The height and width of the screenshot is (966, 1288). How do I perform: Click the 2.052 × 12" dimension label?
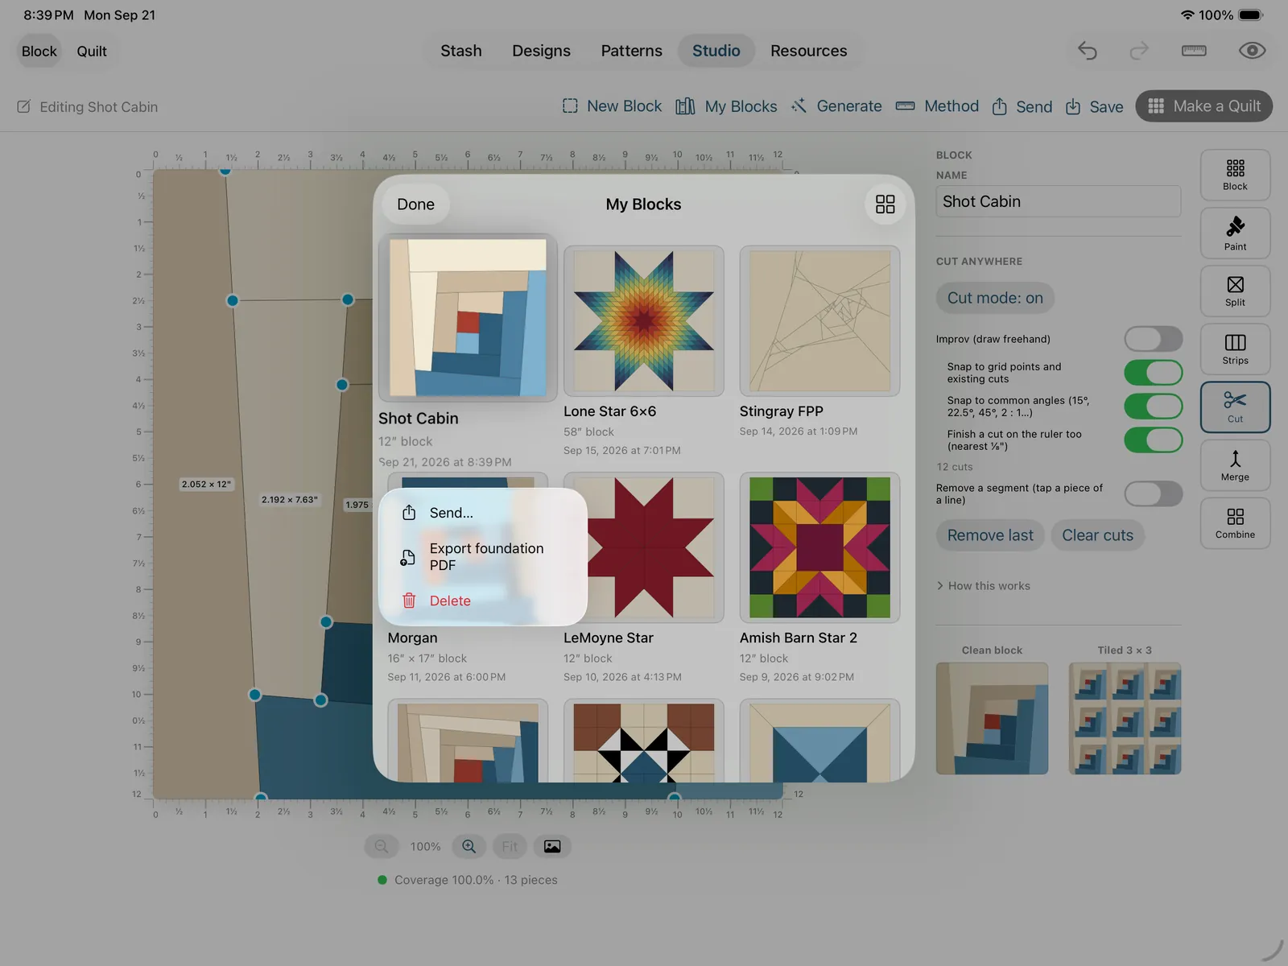pyautogui.click(x=206, y=484)
